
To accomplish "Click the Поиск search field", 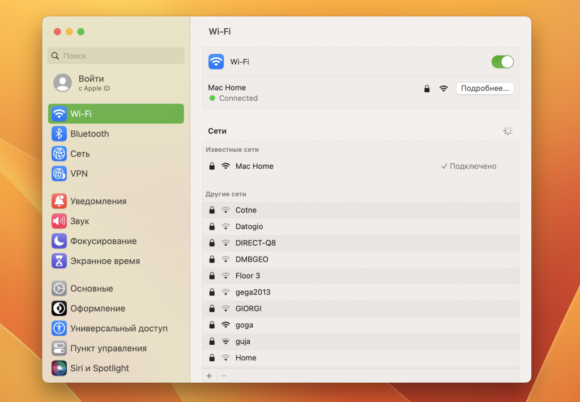I will click(116, 56).
